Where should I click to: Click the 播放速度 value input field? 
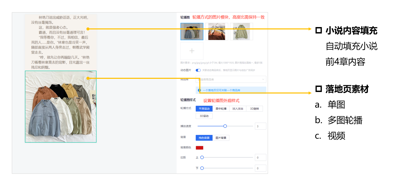pyautogui.click(x=261, y=126)
